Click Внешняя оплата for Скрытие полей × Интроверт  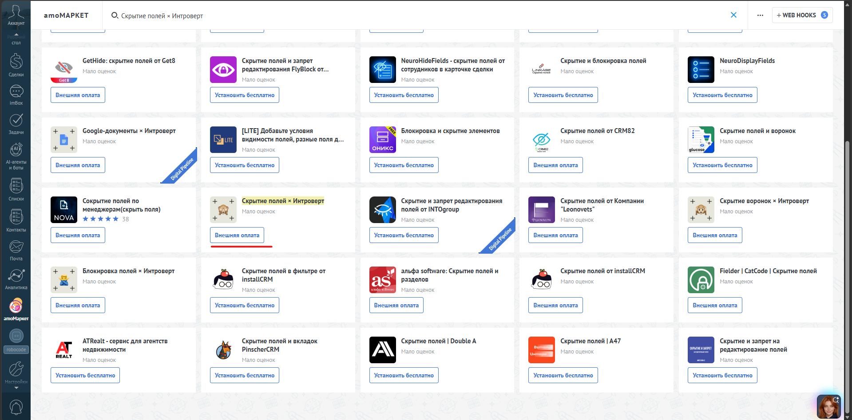(237, 235)
